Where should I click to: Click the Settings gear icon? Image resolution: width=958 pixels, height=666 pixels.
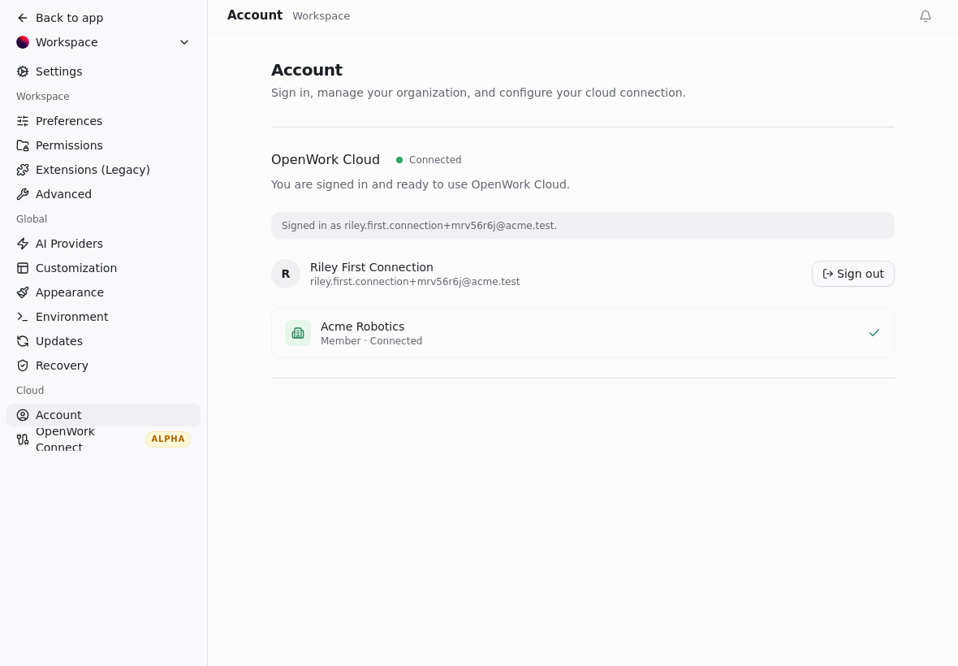[23, 71]
